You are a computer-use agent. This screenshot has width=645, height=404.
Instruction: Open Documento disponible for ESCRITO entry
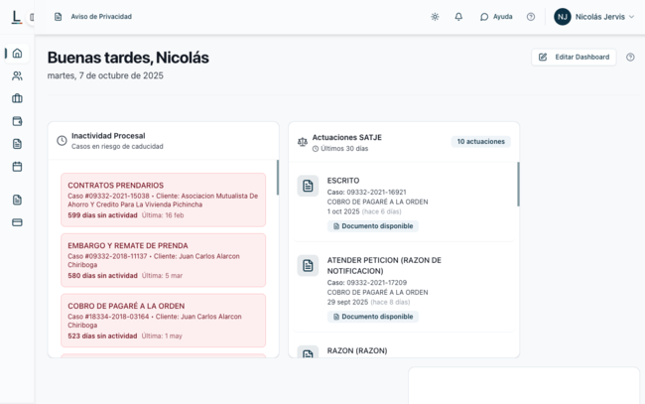point(373,226)
